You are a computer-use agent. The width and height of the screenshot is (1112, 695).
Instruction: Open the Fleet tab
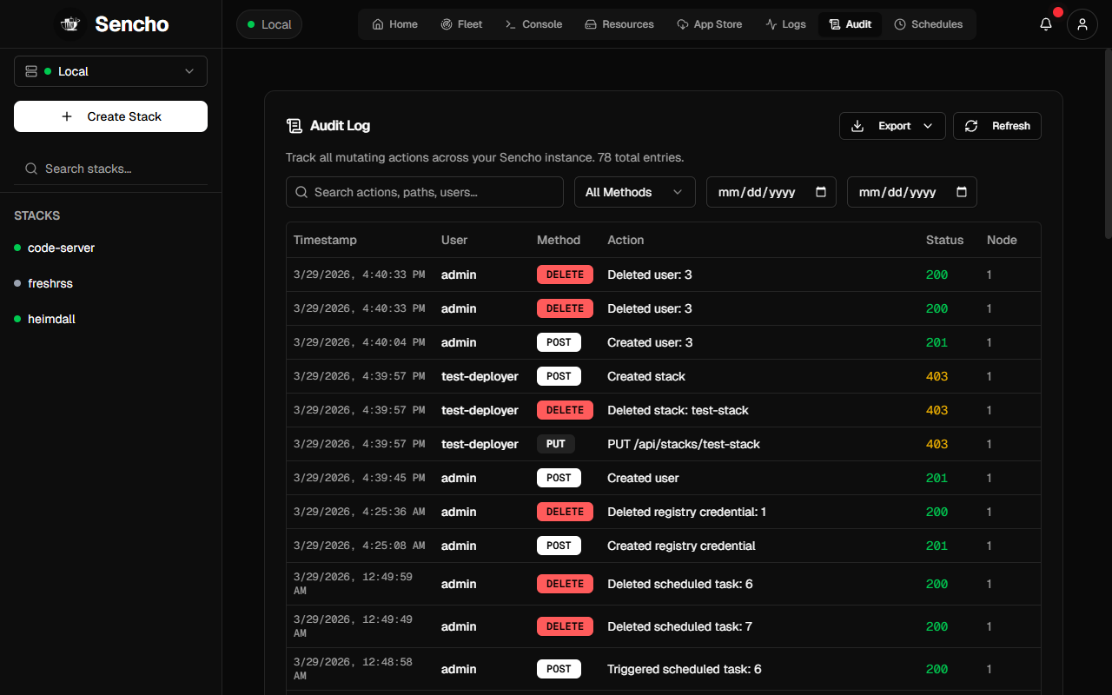[x=461, y=24]
